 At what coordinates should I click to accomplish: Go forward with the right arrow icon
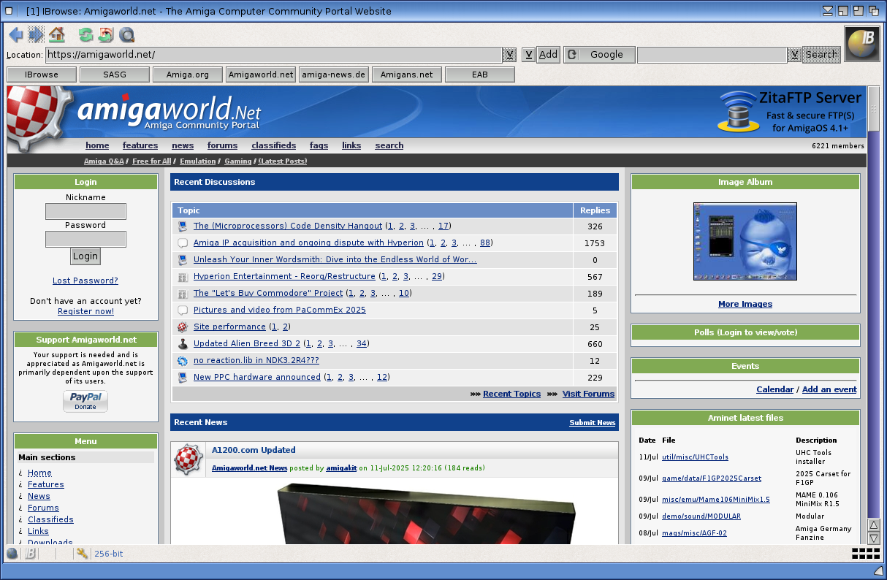(36, 34)
